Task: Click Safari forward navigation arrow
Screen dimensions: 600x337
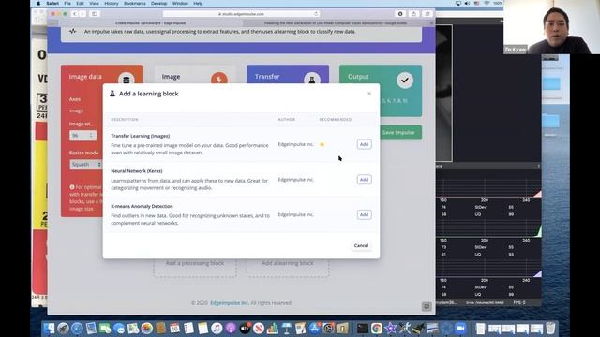Action: (x=82, y=14)
